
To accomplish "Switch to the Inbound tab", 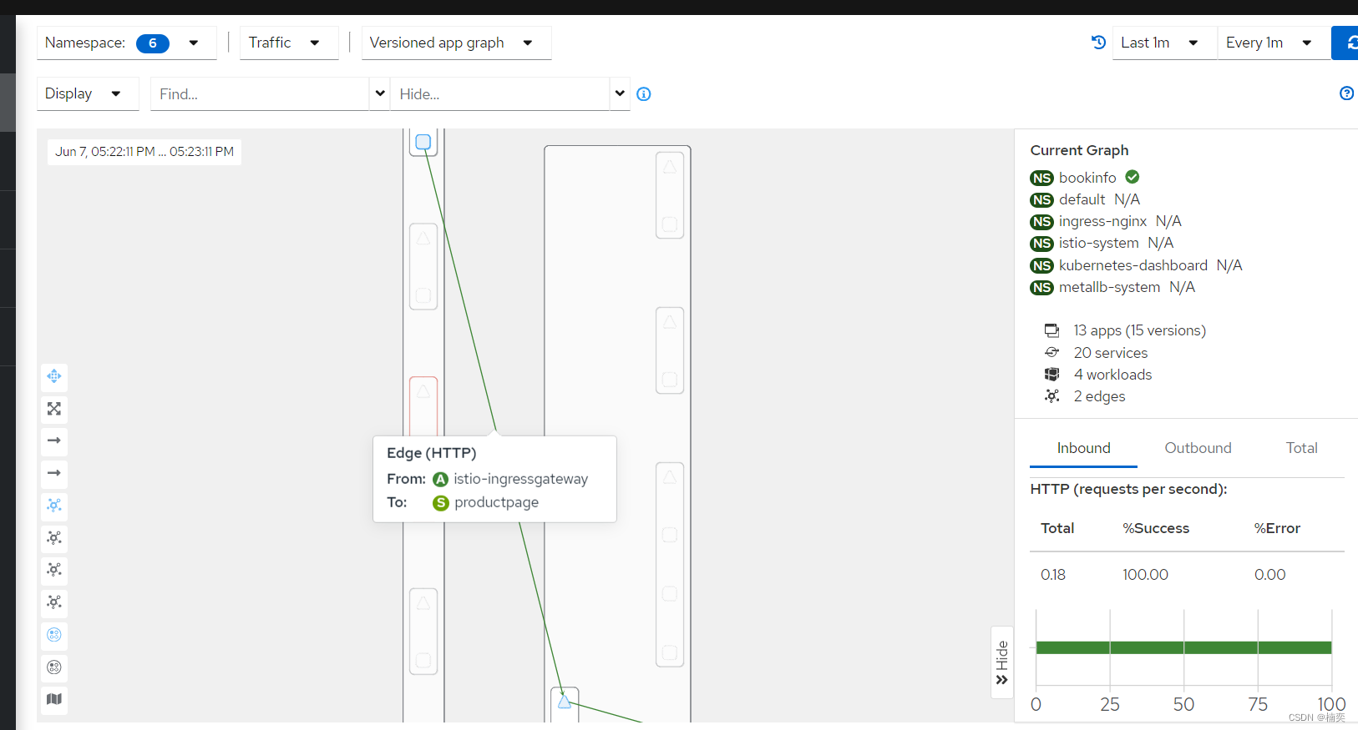I will 1083,448.
